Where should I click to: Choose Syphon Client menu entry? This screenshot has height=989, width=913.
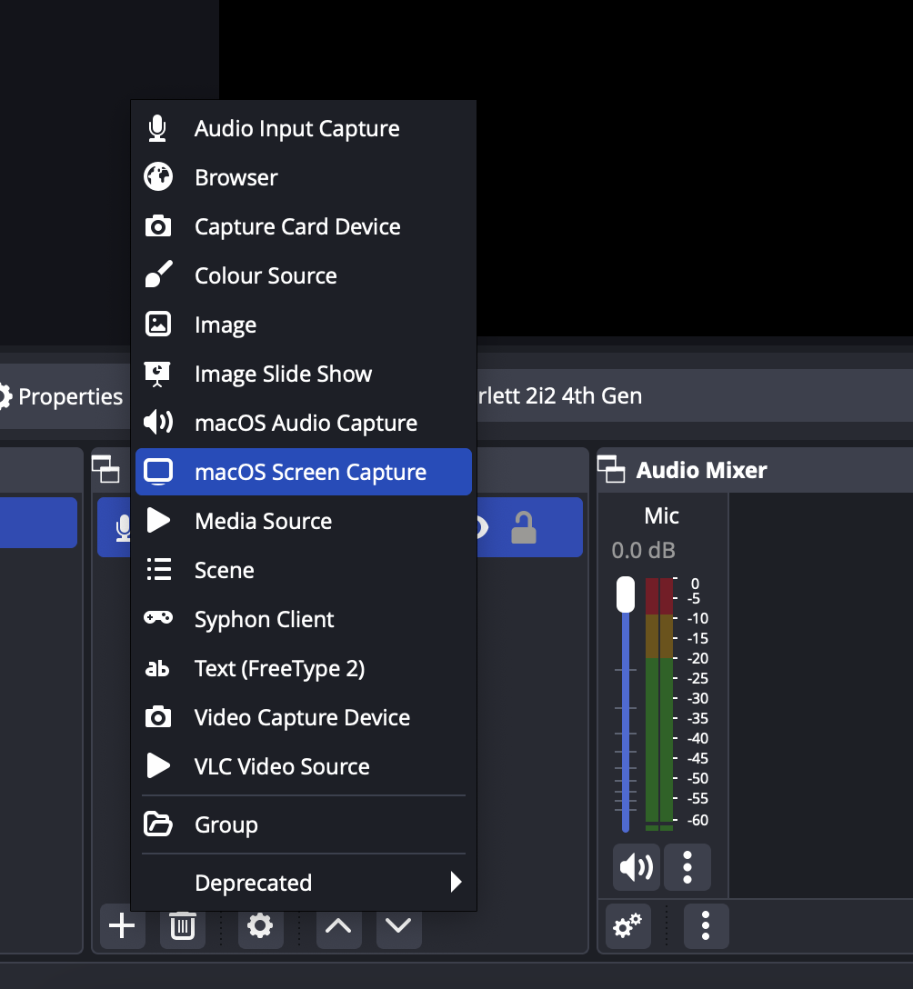304,619
